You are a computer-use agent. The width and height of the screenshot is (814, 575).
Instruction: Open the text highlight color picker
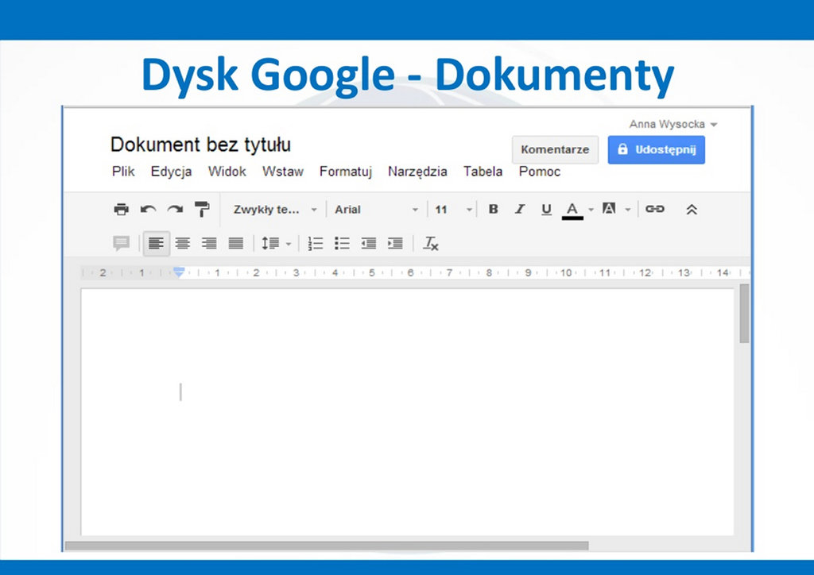click(x=609, y=208)
